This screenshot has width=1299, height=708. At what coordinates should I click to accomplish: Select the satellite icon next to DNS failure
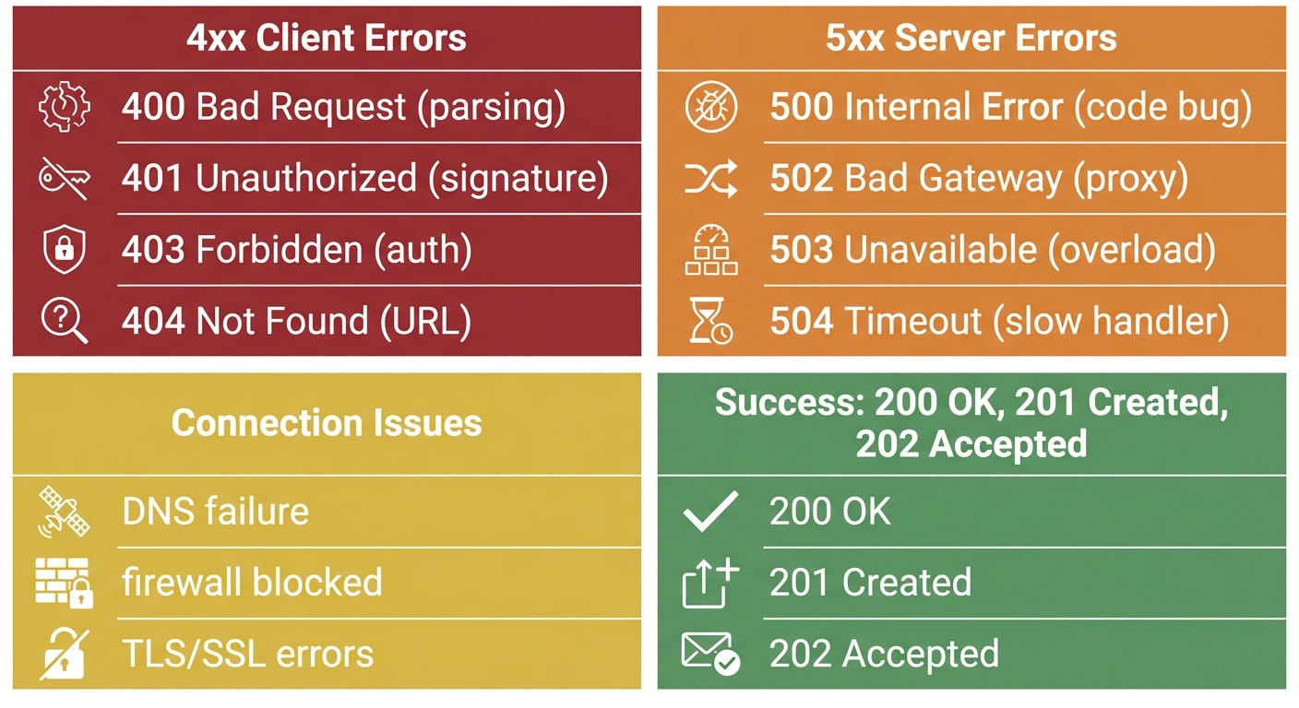pos(64,512)
